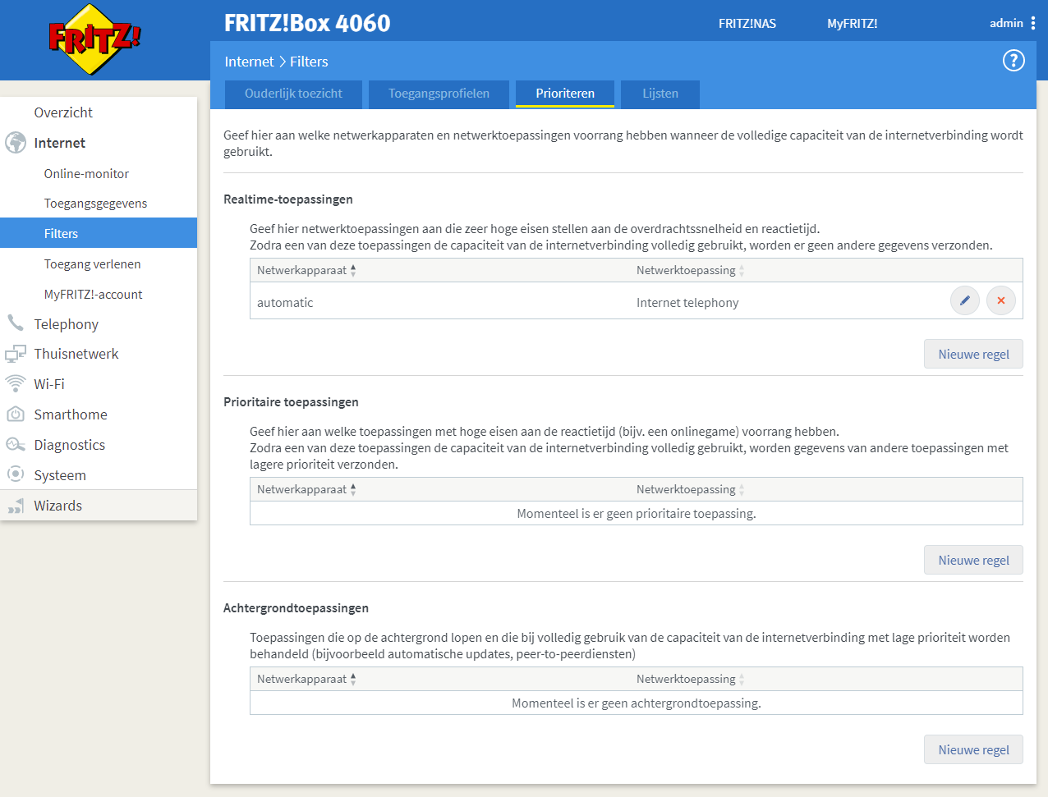Click the Wi-Fi signal icon
1048x797 pixels.
tap(16, 383)
